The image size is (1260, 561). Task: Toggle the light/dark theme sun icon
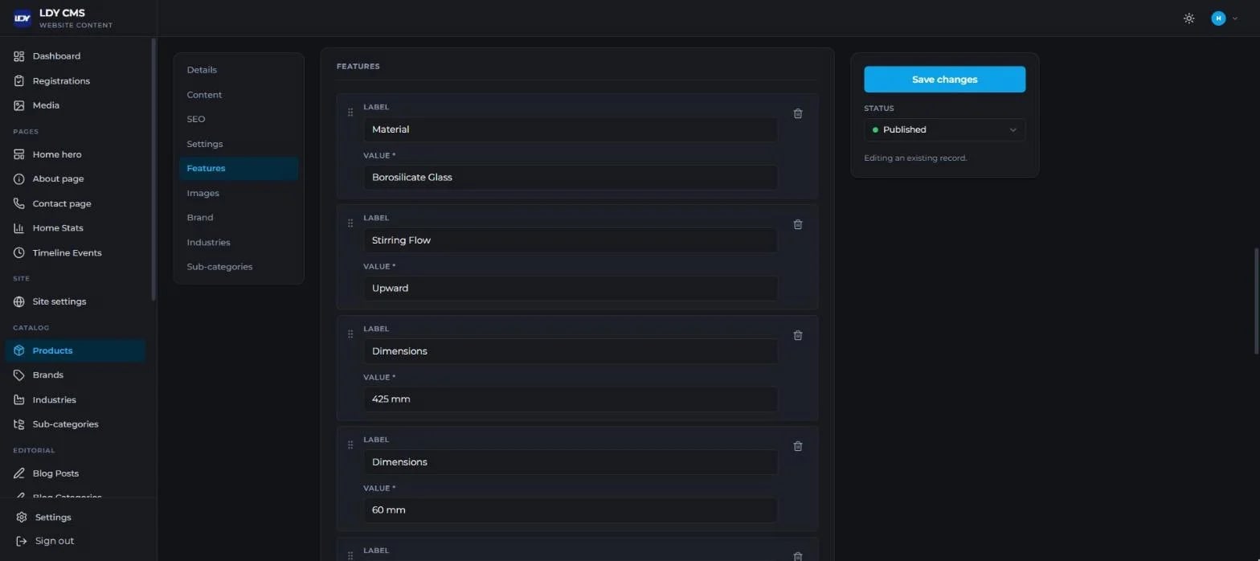[1189, 18]
